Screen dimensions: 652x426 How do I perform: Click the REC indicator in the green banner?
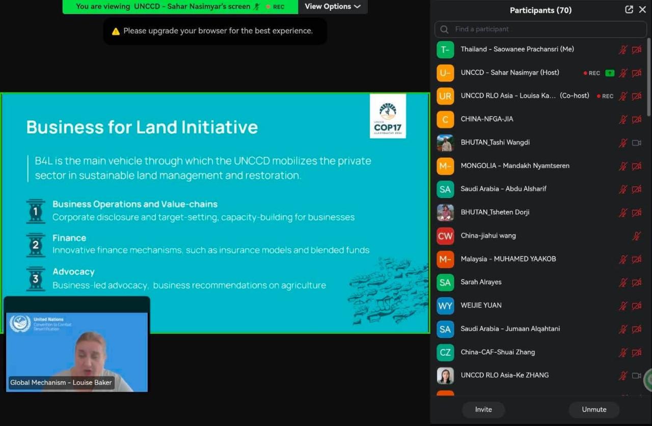tap(275, 7)
